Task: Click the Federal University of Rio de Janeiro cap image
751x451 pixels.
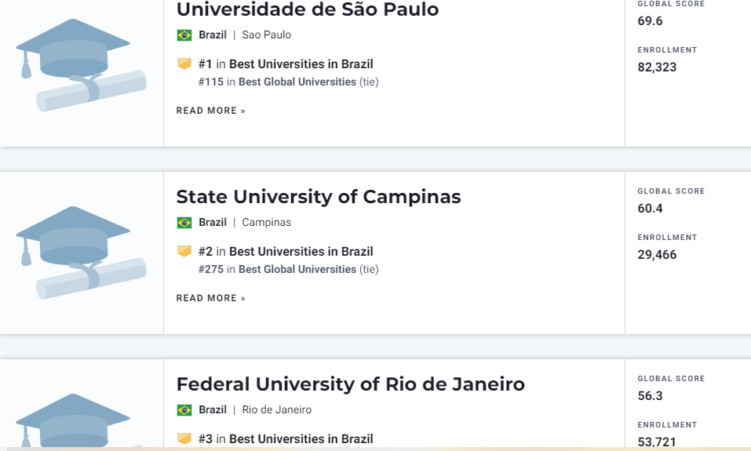Action: click(81, 420)
